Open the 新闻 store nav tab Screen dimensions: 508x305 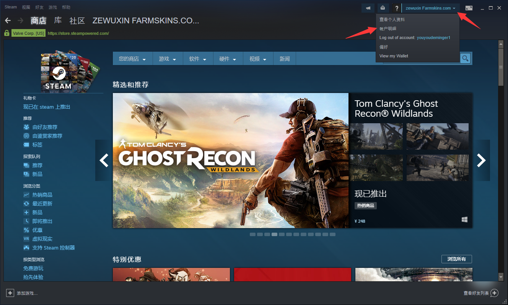point(285,59)
